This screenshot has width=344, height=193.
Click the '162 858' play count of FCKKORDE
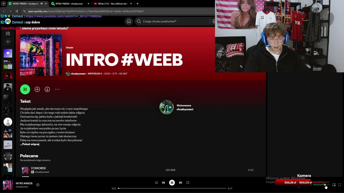pos(170,170)
